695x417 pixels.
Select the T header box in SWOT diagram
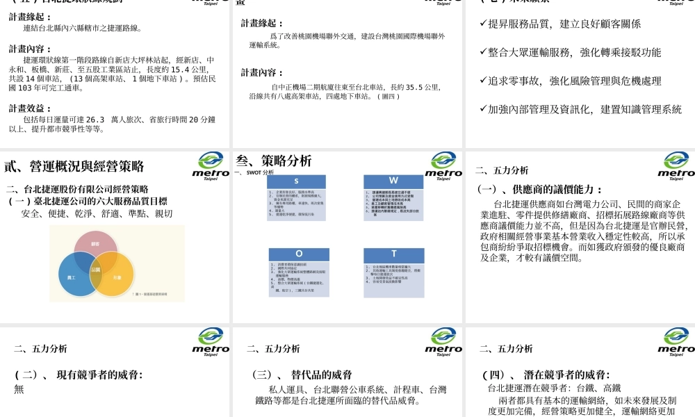[394, 254]
